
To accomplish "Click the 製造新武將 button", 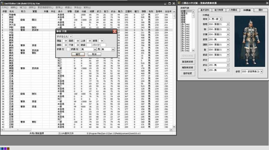I will pyautogui.click(x=187, y=61).
